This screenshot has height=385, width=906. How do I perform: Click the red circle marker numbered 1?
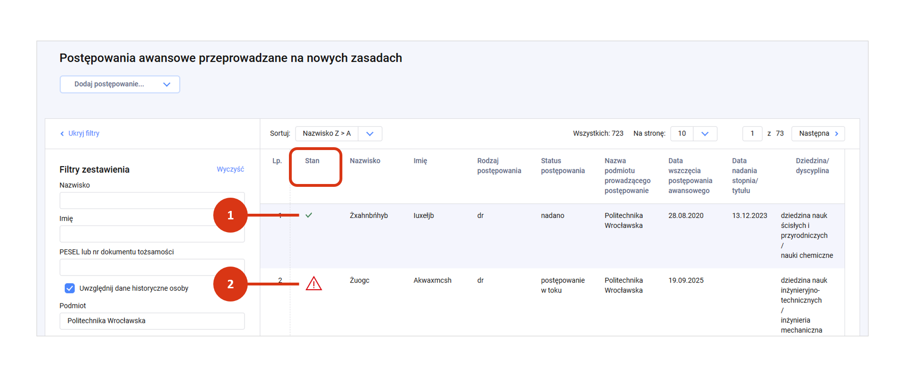coord(230,215)
